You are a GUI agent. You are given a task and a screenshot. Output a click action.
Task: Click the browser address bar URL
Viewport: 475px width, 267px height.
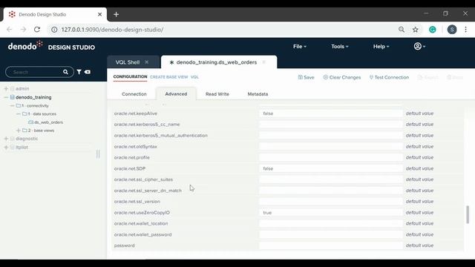[x=112, y=30]
